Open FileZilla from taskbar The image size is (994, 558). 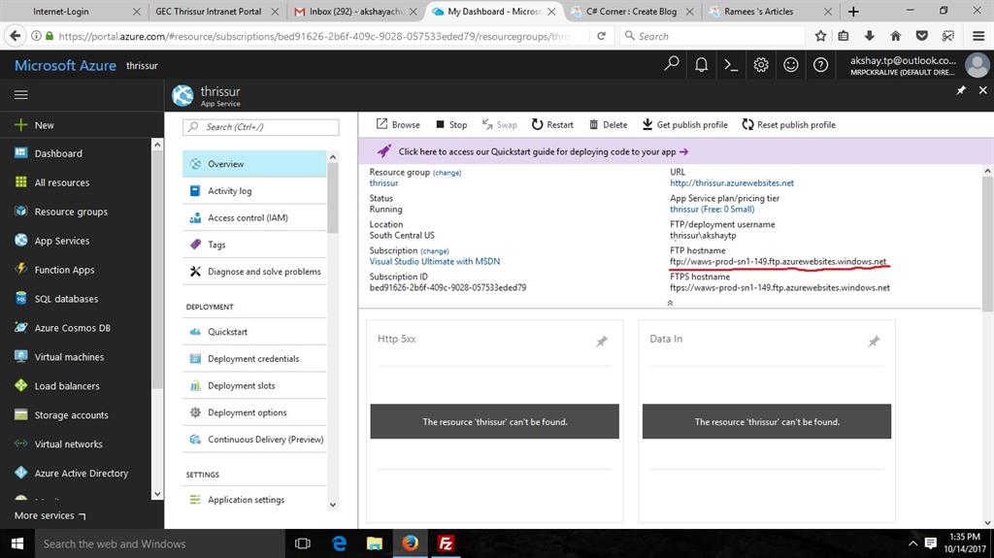(446, 543)
